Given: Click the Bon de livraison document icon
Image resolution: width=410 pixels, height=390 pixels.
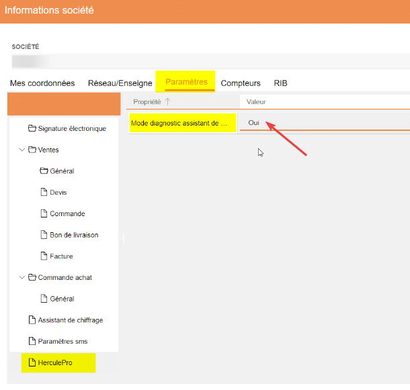Looking at the screenshot, I should point(44,234).
